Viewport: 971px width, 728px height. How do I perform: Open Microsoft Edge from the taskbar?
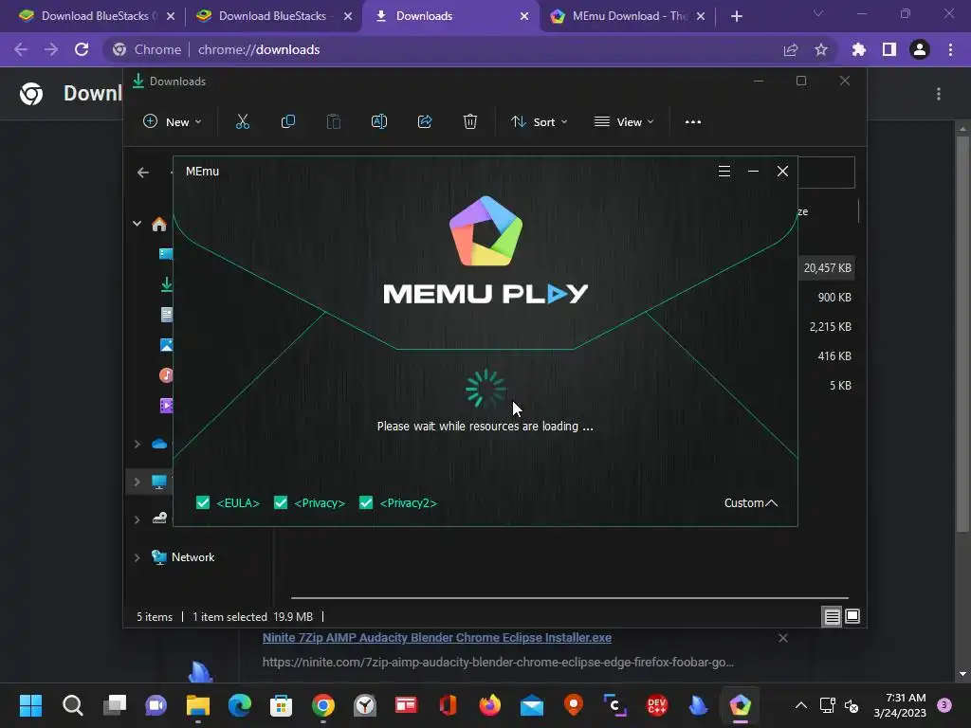point(240,705)
